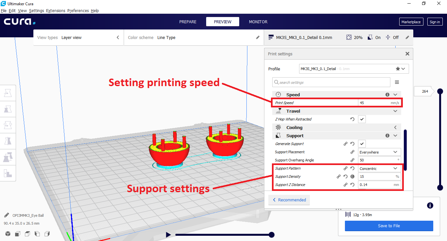Switch to 3D view with solid cube icon

[x=8, y=233]
